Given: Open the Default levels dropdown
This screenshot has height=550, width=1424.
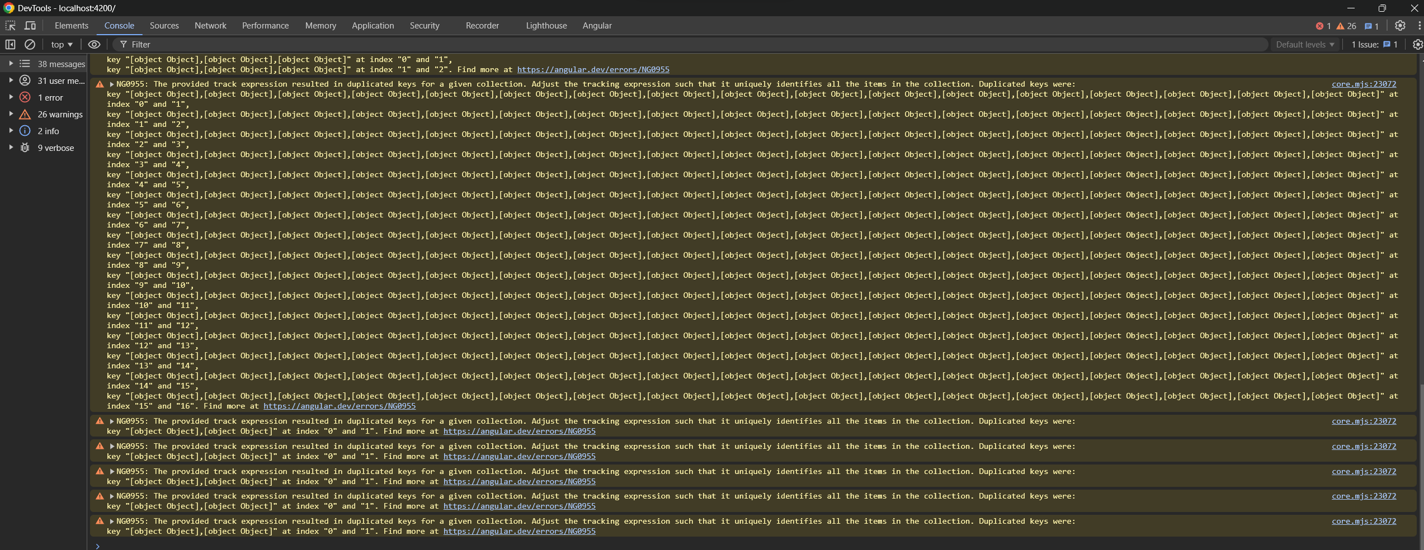Looking at the screenshot, I should (1305, 45).
